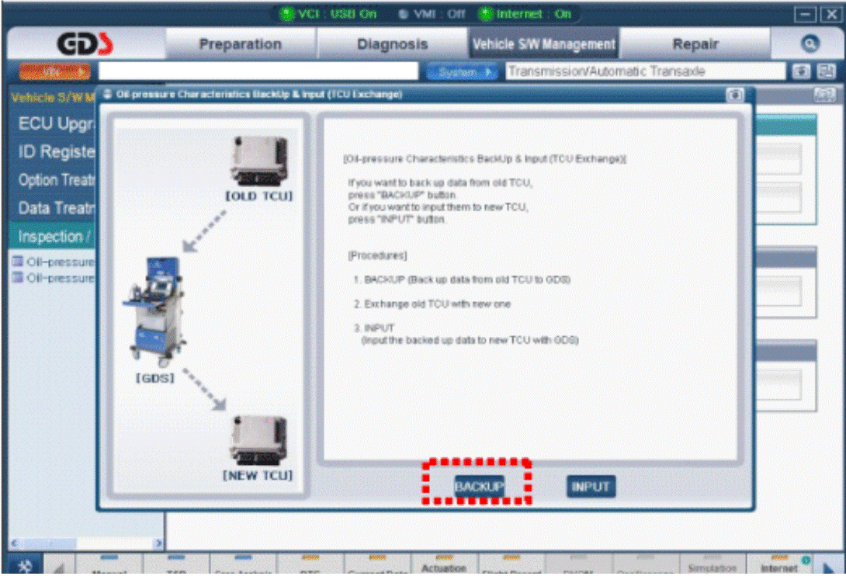The height and width of the screenshot is (576, 846).
Task: Click the orange VIN button
Action: coord(55,71)
